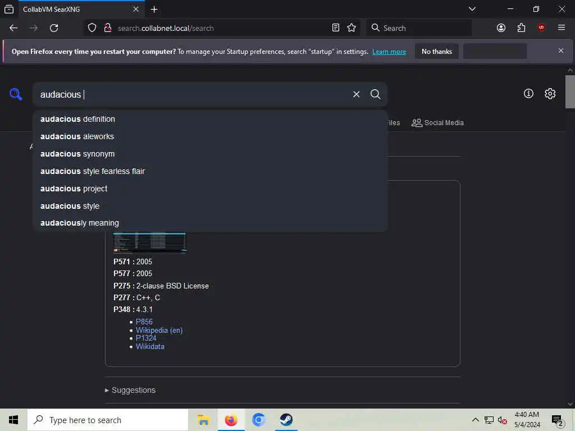This screenshot has width=575, height=431.
Task: Toggle reader view icon in address bar
Action: 336,28
